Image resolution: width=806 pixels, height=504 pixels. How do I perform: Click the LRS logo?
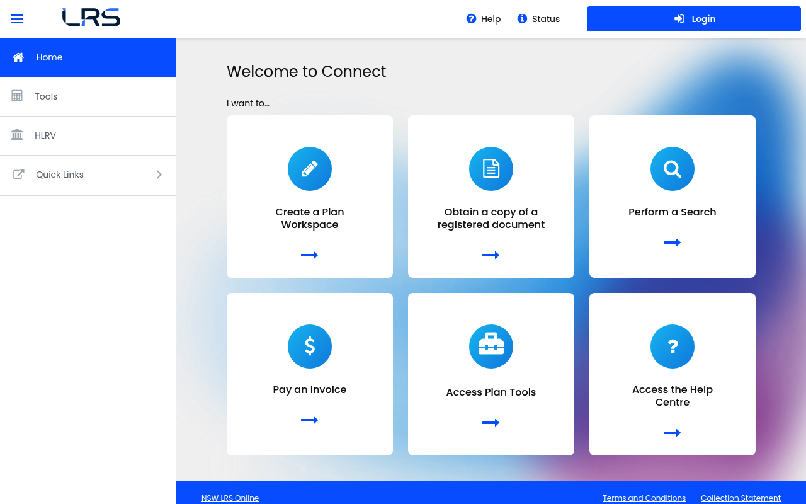[91, 18]
